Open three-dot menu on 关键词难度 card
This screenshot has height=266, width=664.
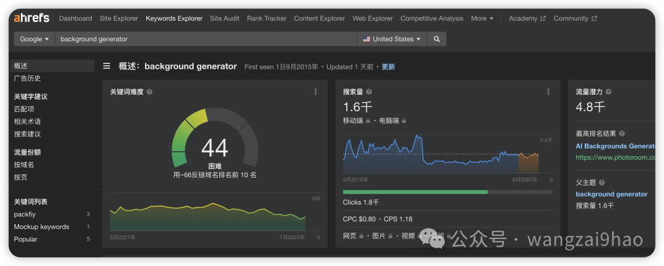tap(315, 92)
